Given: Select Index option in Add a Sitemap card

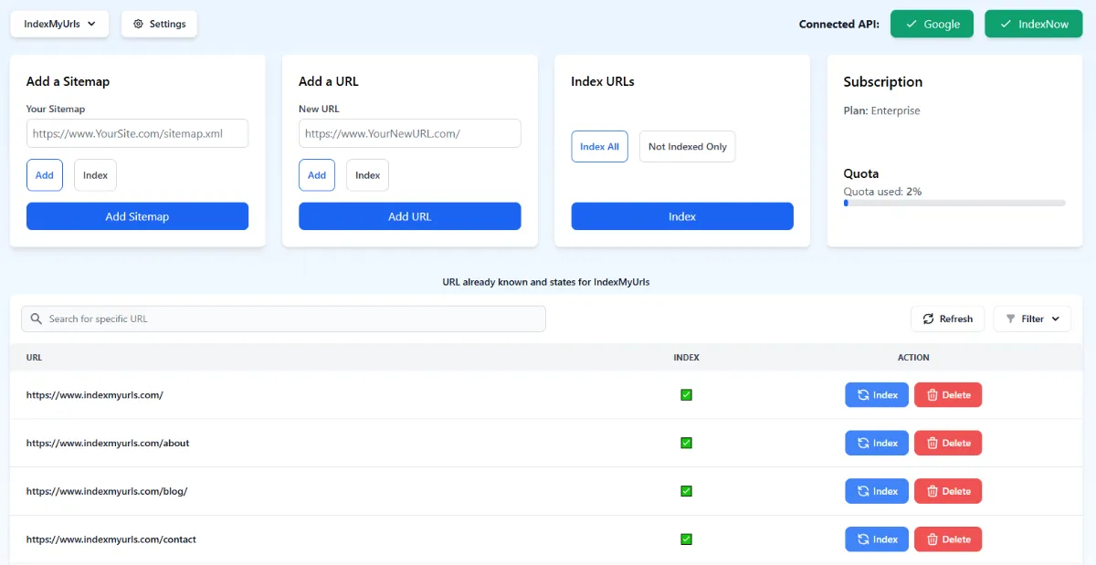Looking at the screenshot, I should pyautogui.click(x=95, y=175).
